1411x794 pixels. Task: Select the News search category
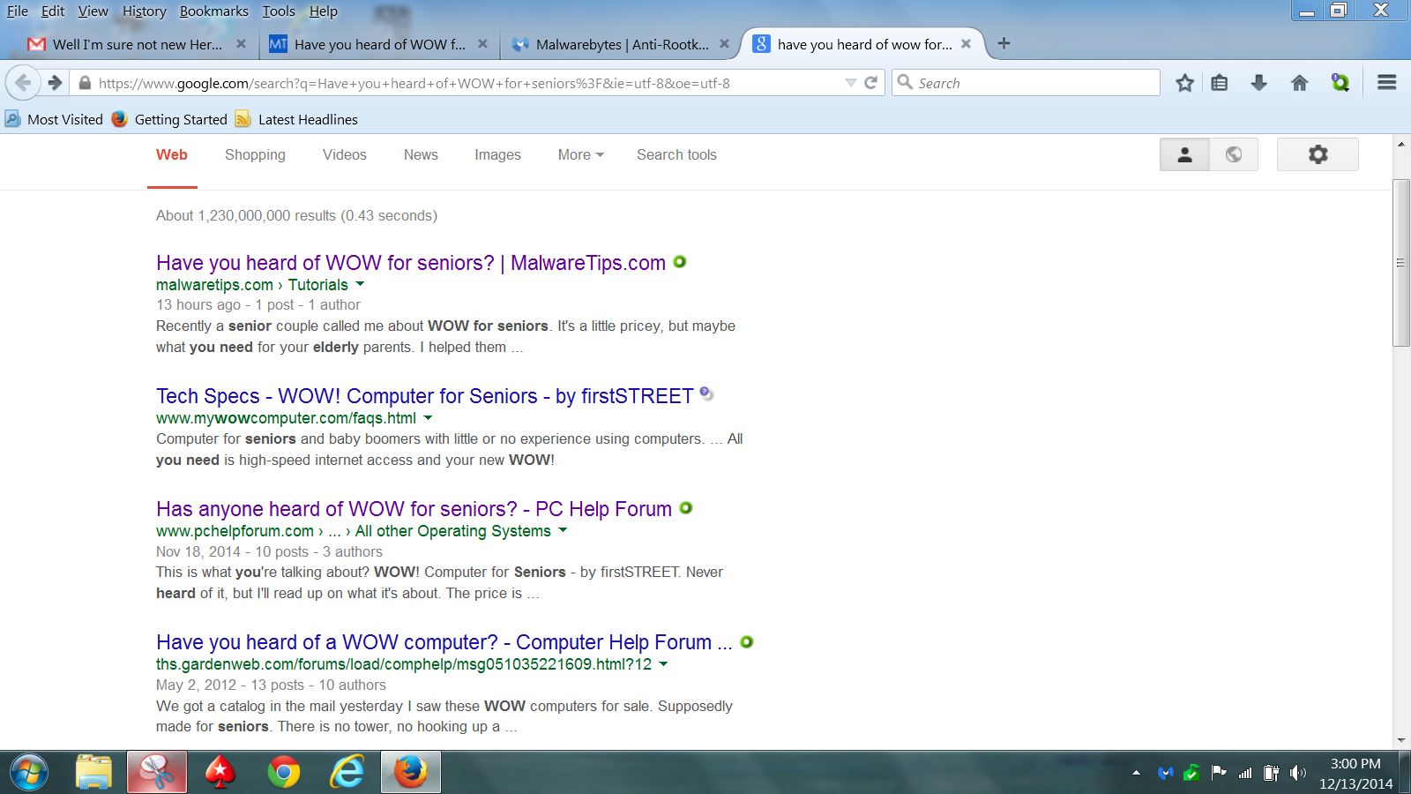pos(421,154)
